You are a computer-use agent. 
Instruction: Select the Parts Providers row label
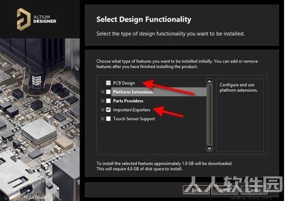tap(128, 101)
